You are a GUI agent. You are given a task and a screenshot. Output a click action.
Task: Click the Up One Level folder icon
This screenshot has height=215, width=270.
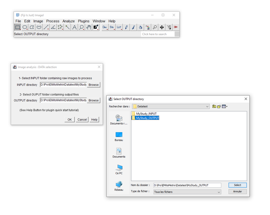click(x=214, y=106)
